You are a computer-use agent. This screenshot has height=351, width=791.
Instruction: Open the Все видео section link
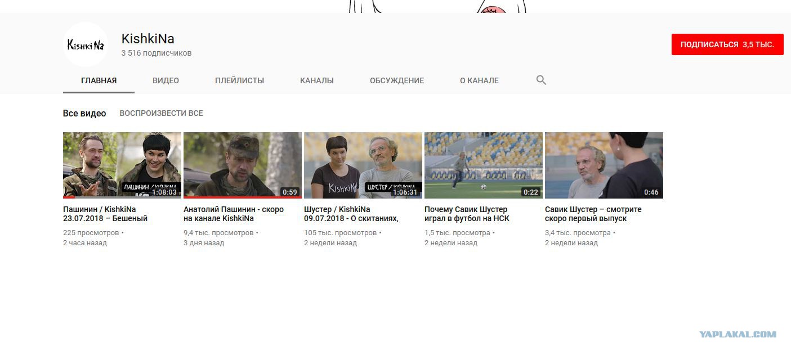[x=84, y=113]
